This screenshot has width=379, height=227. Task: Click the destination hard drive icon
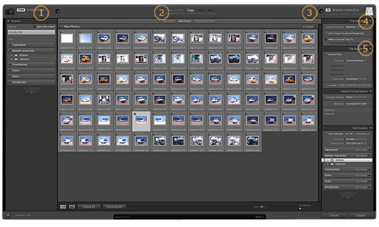pyautogui.click(x=369, y=11)
